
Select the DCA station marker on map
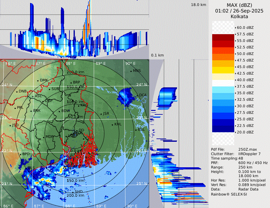[137, 95]
